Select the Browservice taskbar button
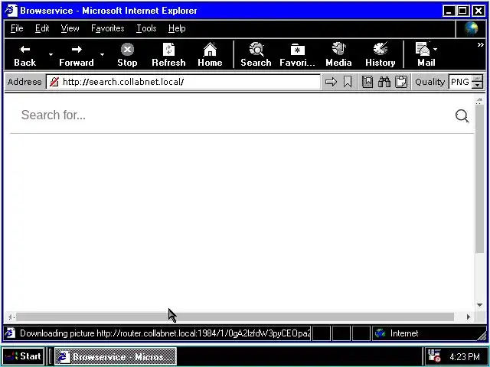Viewport: 490px width, 367px height. pyautogui.click(x=116, y=356)
